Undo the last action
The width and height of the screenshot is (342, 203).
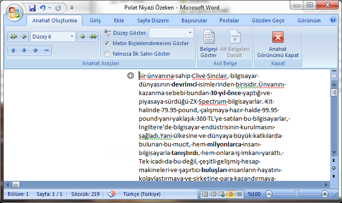43,8
